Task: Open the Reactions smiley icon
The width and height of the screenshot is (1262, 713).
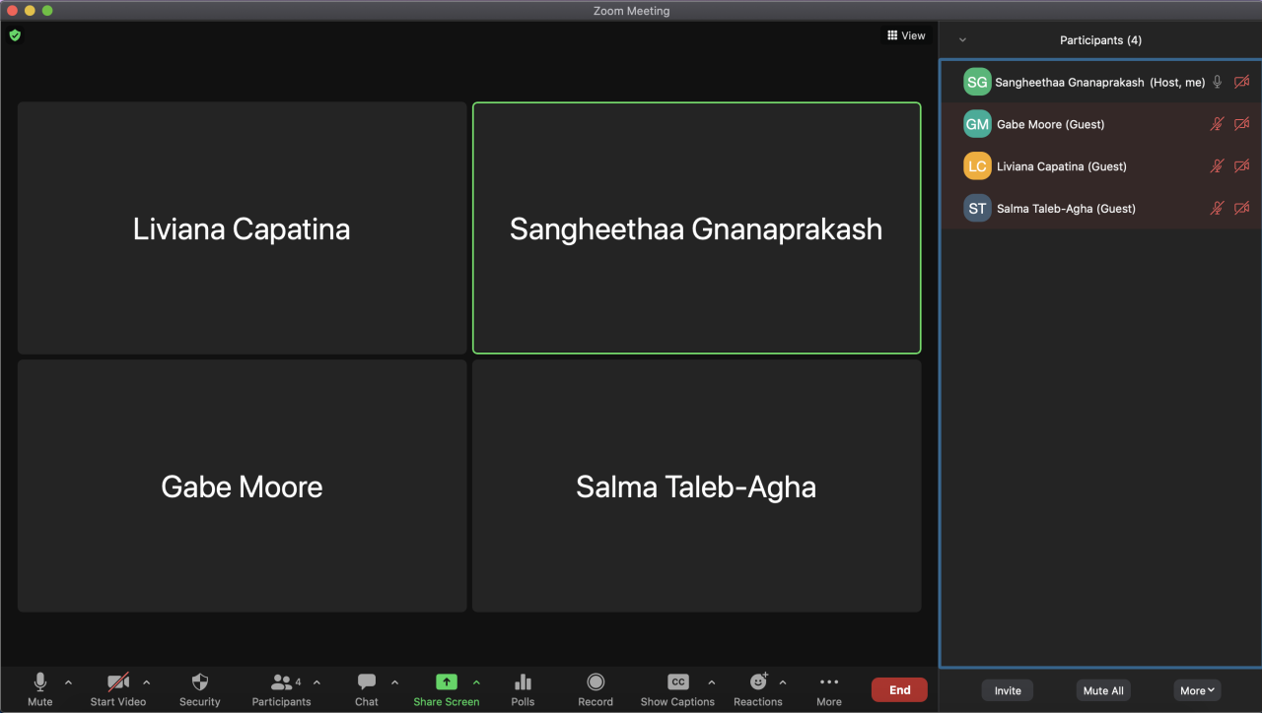Action: coord(757,682)
